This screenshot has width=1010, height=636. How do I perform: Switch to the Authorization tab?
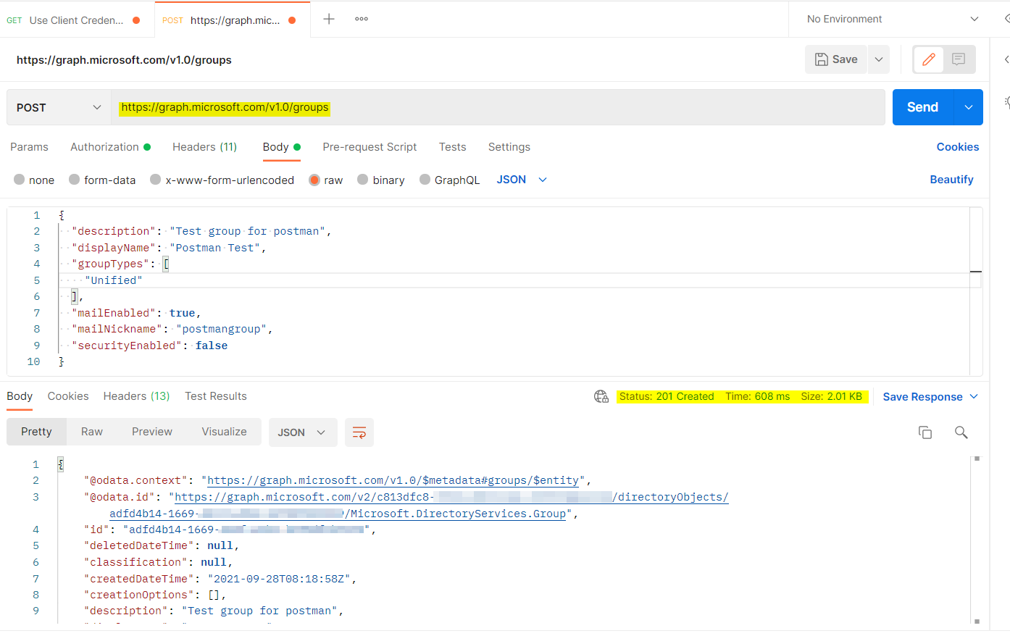pyautogui.click(x=110, y=147)
